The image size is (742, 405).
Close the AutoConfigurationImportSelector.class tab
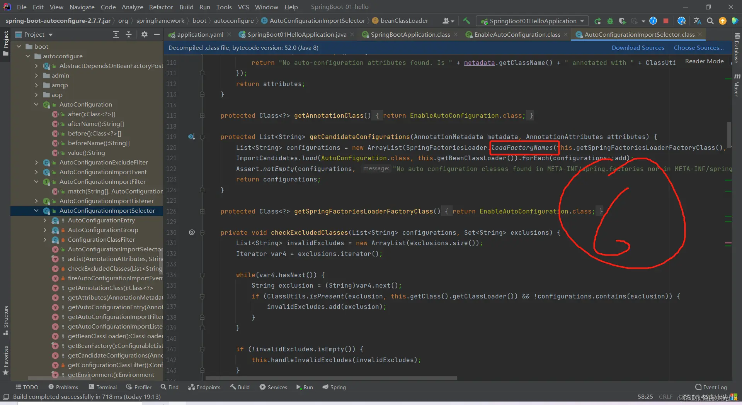pos(700,34)
